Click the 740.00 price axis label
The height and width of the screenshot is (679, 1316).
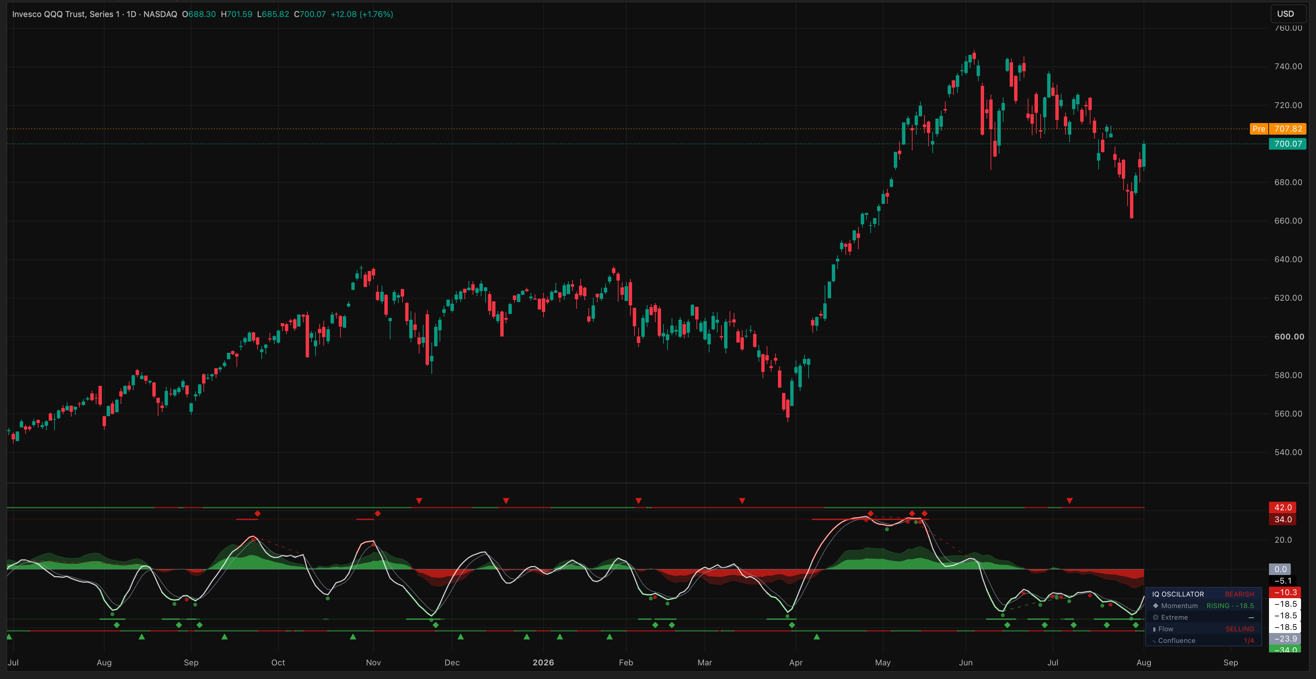[x=1288, y=66]
